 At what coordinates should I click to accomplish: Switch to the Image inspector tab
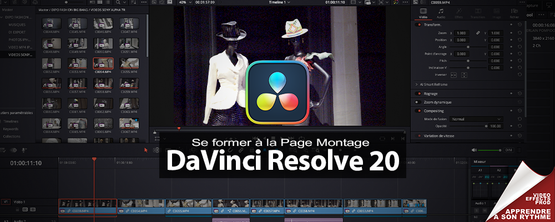point(496,13)
